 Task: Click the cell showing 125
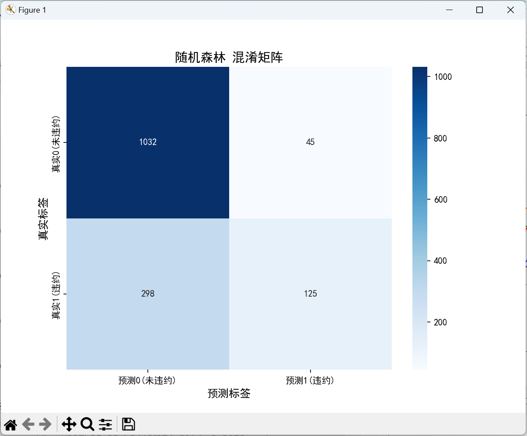tap(310, 294)
